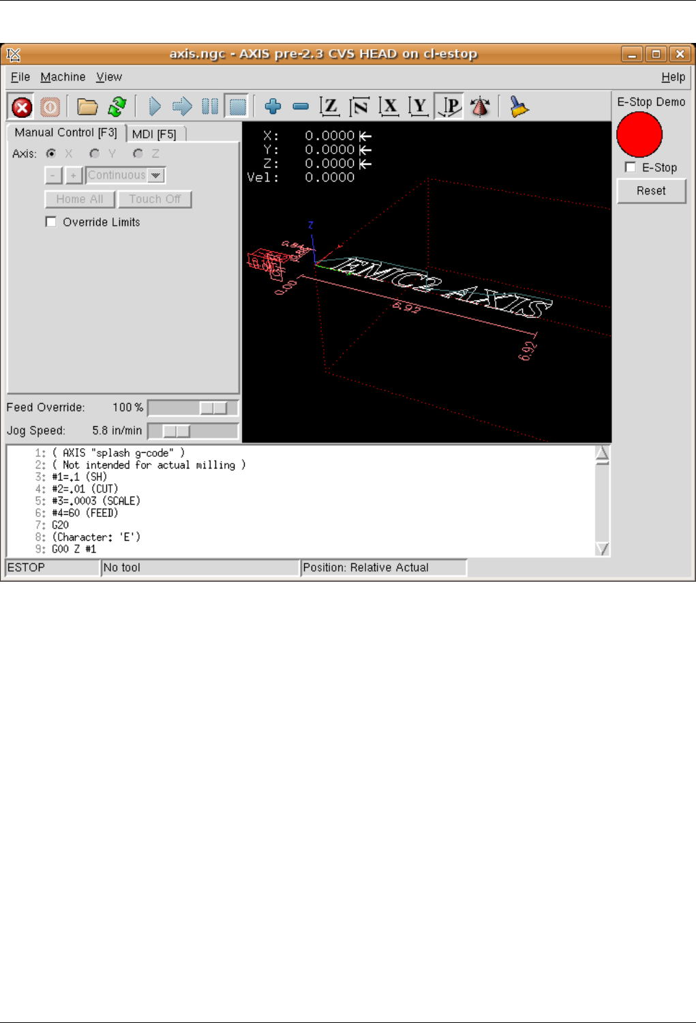
Task: Open the View menu
Action: click(109, 77)
